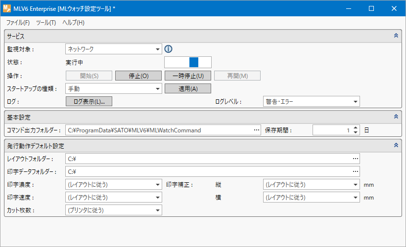Open the ヘルプ(H) menu
This screenshot has width=406, height=247.
73,23
